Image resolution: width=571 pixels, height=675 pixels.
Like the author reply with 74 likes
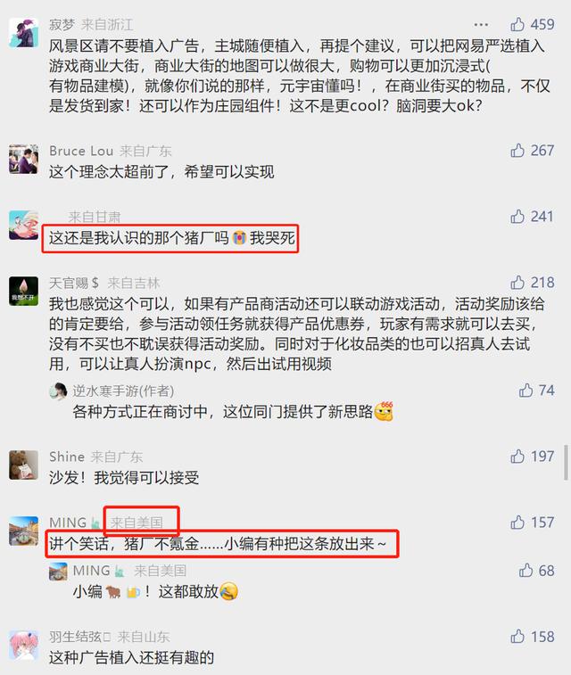[525, 391]
